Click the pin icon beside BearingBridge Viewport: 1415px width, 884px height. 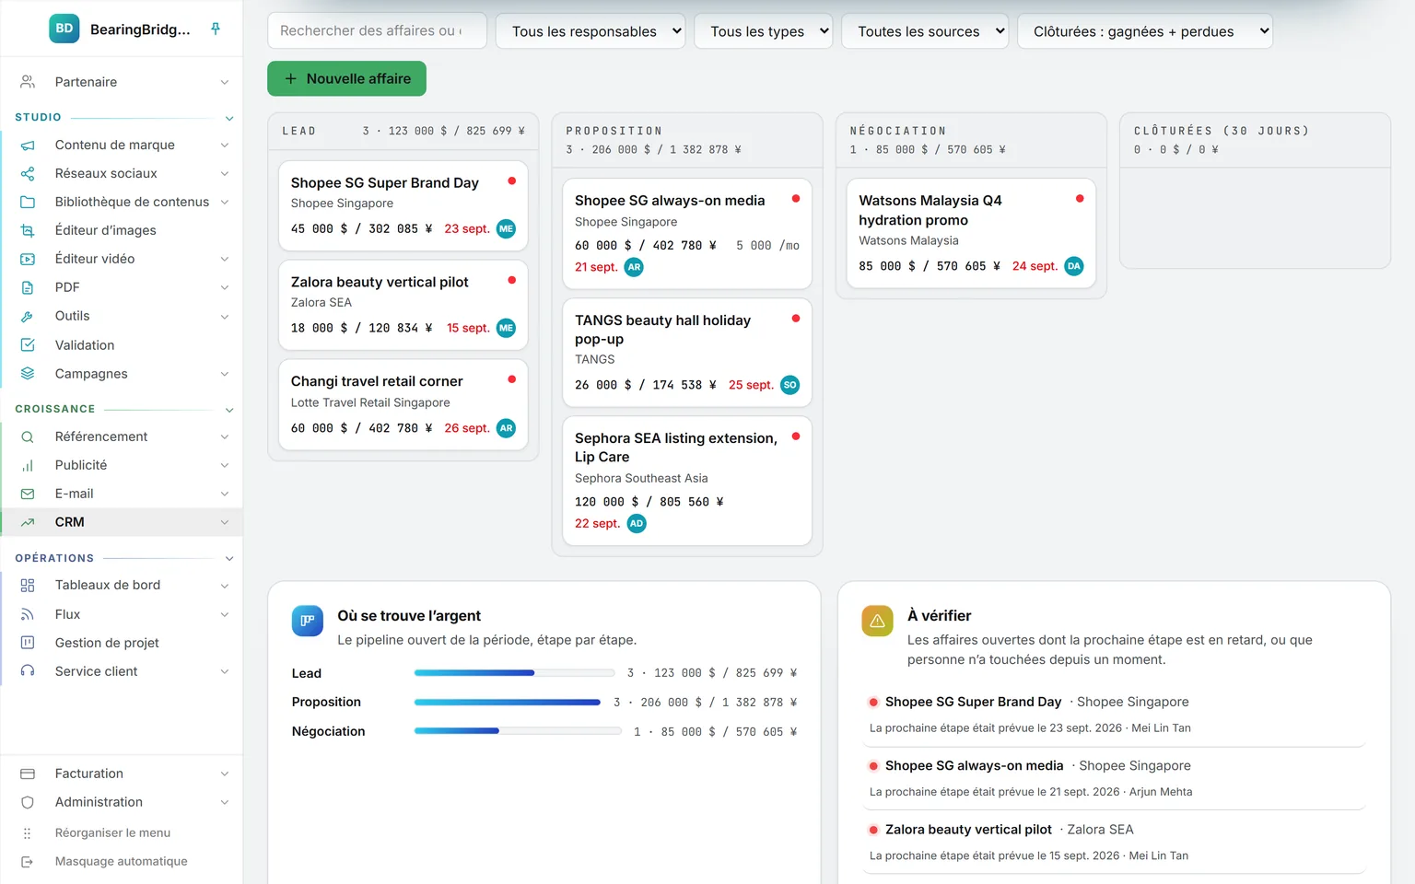point(216,29)
